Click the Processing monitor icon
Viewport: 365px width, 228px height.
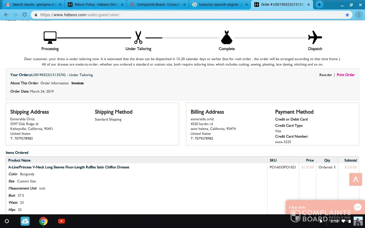click(50, 38)
